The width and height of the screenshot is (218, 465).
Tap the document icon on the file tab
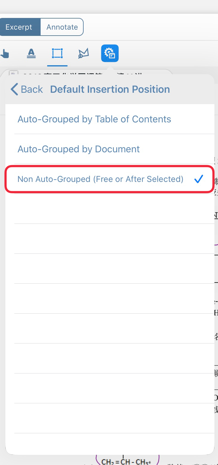[x=14, y=73]
